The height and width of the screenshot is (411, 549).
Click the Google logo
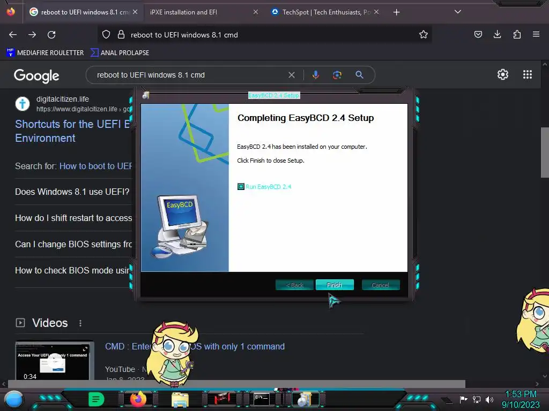pos(36,75)
